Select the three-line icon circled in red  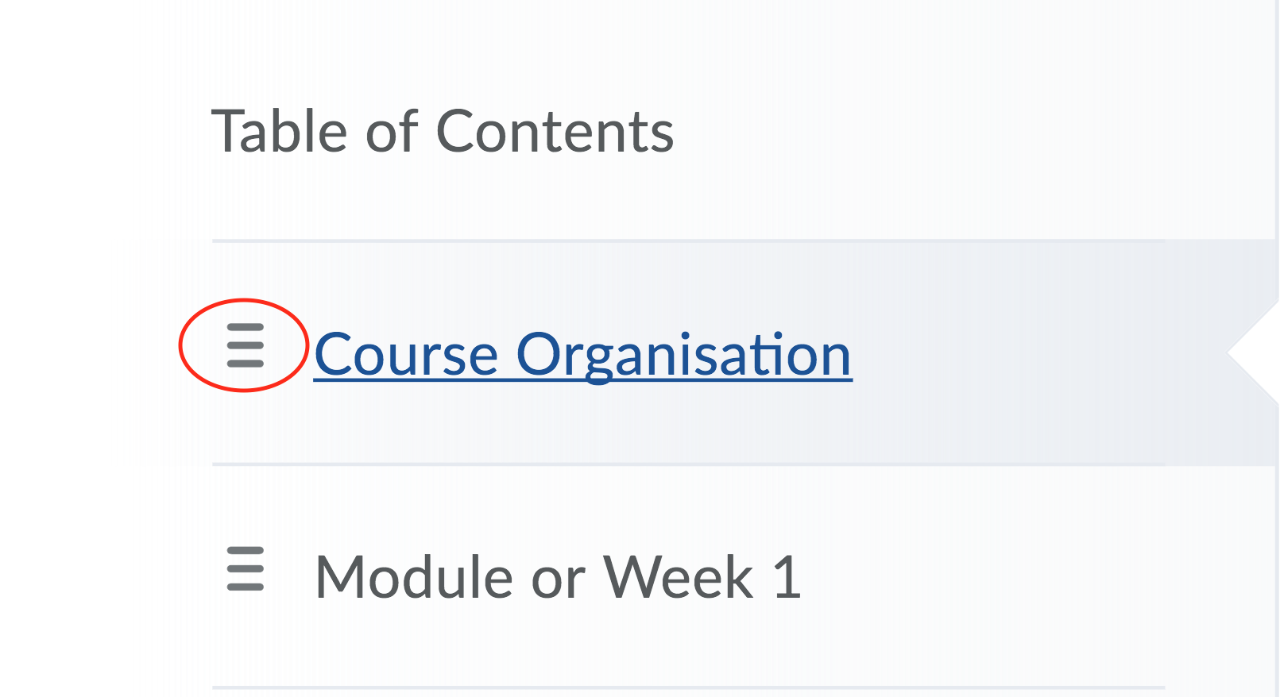[x=245, y=345]
